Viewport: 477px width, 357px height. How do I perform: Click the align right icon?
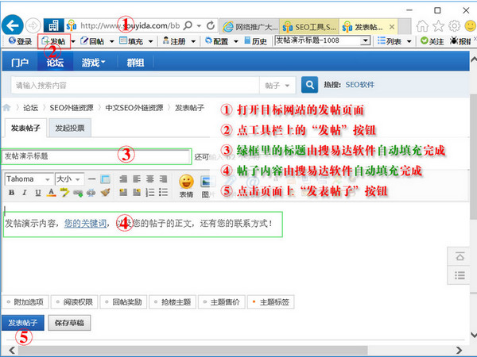point(163,179)
